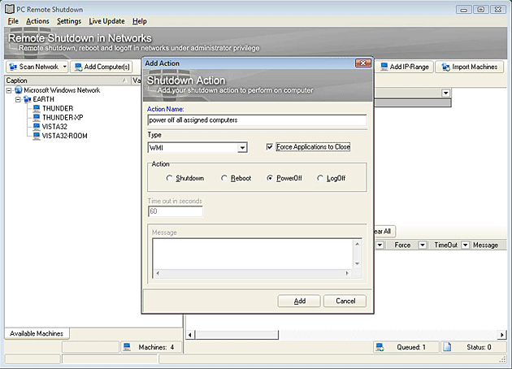Open the Live Update menu
512x369 pixels.
pyautogui.click(x=106, y=20)
